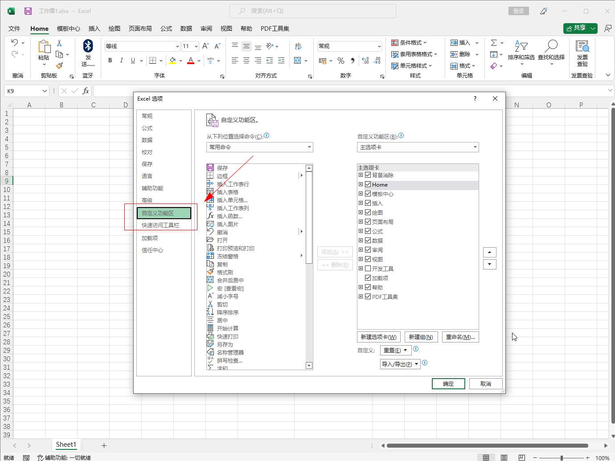Viewport: 615px width, 461px height.
Task: Click the Underline icon
Action: point(133,60)
